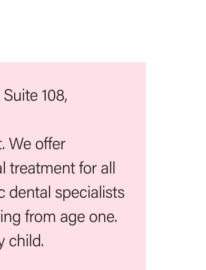Click the word "specialists"
The image size is (206, 270).
tap(90, 194)
